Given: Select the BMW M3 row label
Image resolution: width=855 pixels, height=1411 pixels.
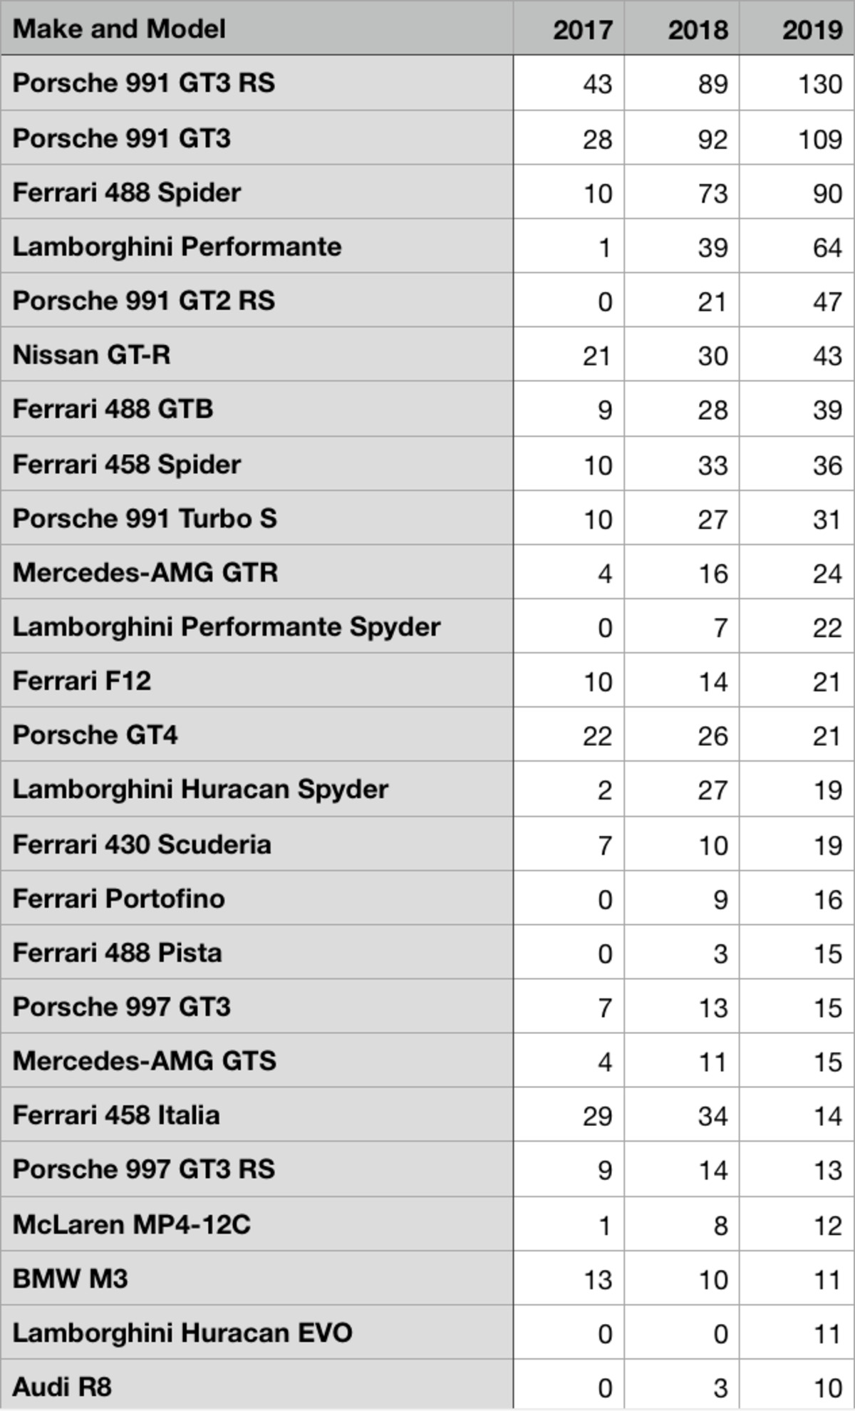Looking at the screenshot, I should (x=256, y=1278).
